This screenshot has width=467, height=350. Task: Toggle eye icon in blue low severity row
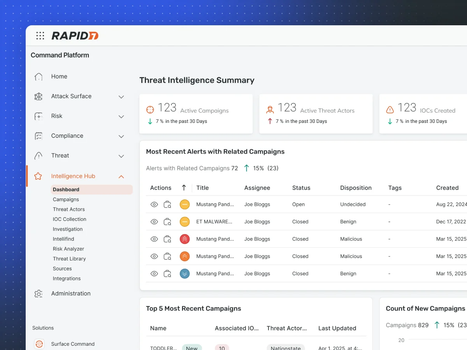(154, 274)
